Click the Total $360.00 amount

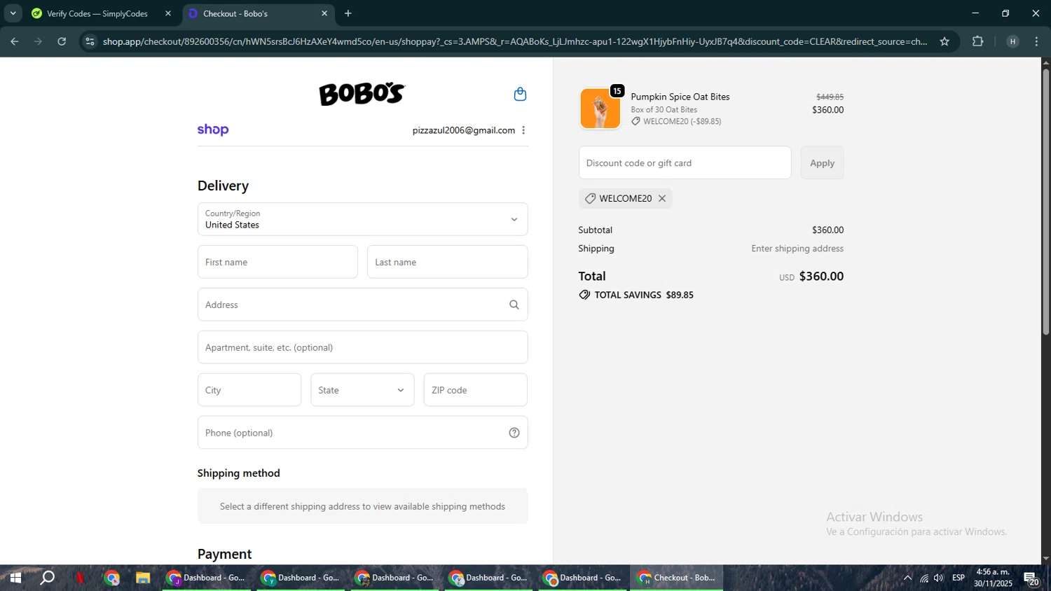(821, 276)
